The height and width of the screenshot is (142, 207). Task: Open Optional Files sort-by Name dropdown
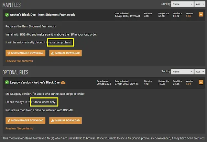click(182, 72)
